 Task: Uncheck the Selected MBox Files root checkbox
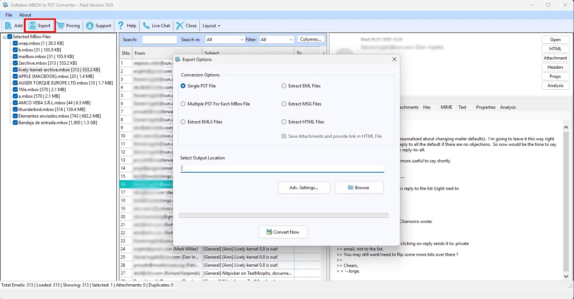tap(10, 37)
